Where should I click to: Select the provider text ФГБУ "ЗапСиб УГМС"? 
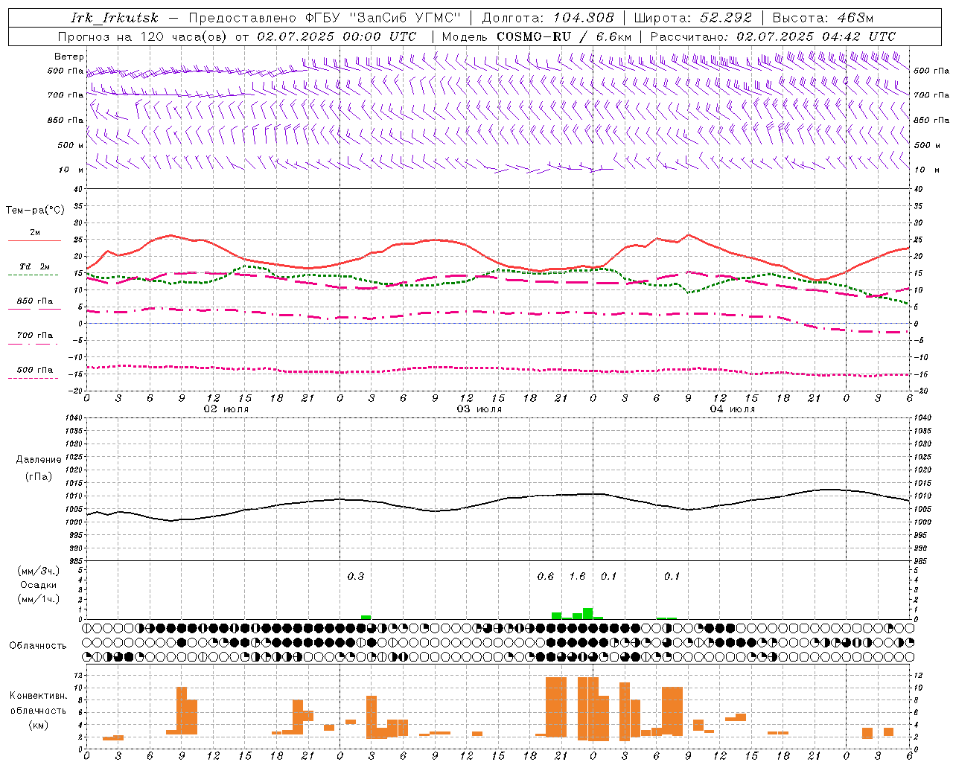coord(383,18)
